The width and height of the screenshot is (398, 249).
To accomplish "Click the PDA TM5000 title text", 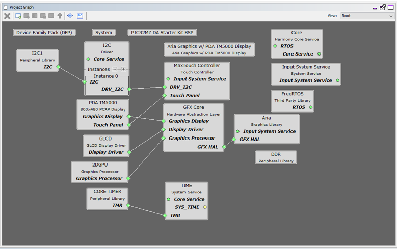I will 103,103.
